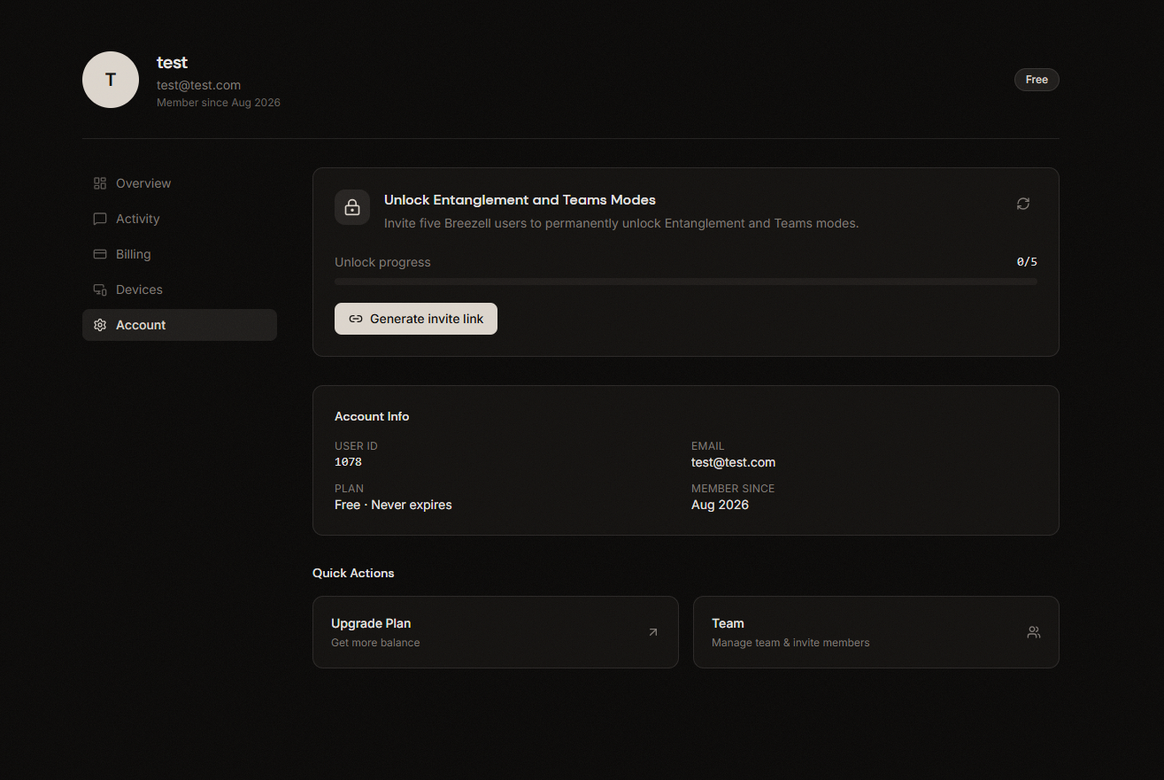Click the Billing credit card icon
This screenshot has height=780, width=1164.
[100, 254]
